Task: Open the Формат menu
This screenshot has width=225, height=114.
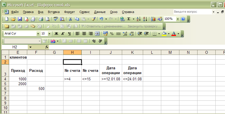Action: [x=69, y=12]
